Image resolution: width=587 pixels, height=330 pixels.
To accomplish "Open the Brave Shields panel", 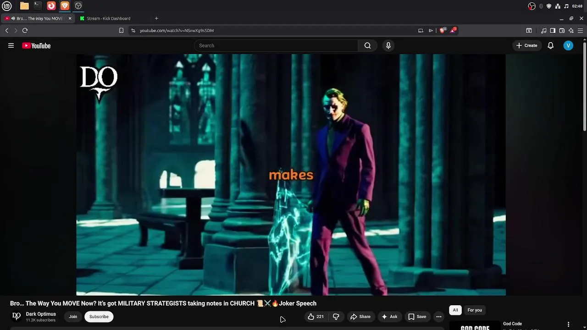I will point(443,30).
